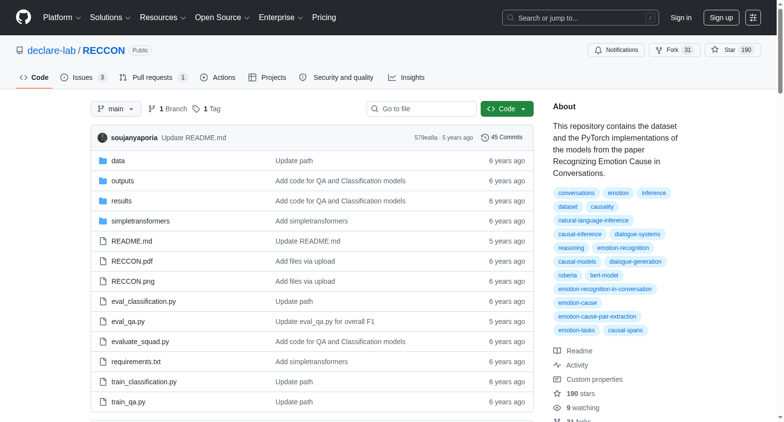Expand the Enterprise menu
This screenshot has width=784, height=422.
pyautogui.click(x=281, y=18)
